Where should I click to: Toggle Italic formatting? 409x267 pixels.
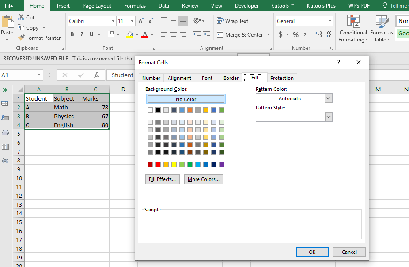82,34
